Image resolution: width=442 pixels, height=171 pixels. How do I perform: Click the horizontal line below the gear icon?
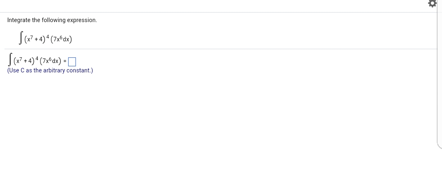(x=221, y=12)
